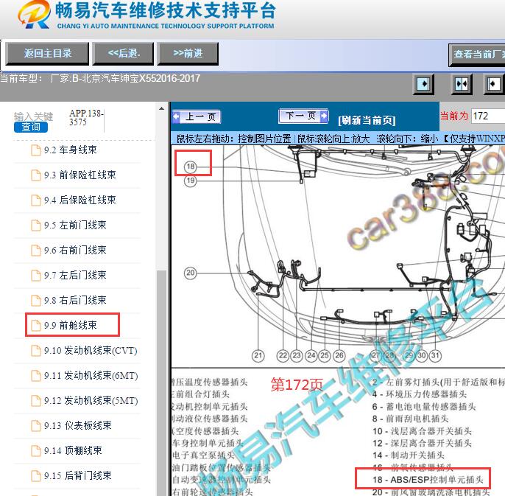The height and width of the screenshot is (496, 505).
Task: Go back with the <<后退 button
Action: pos(123,53)
